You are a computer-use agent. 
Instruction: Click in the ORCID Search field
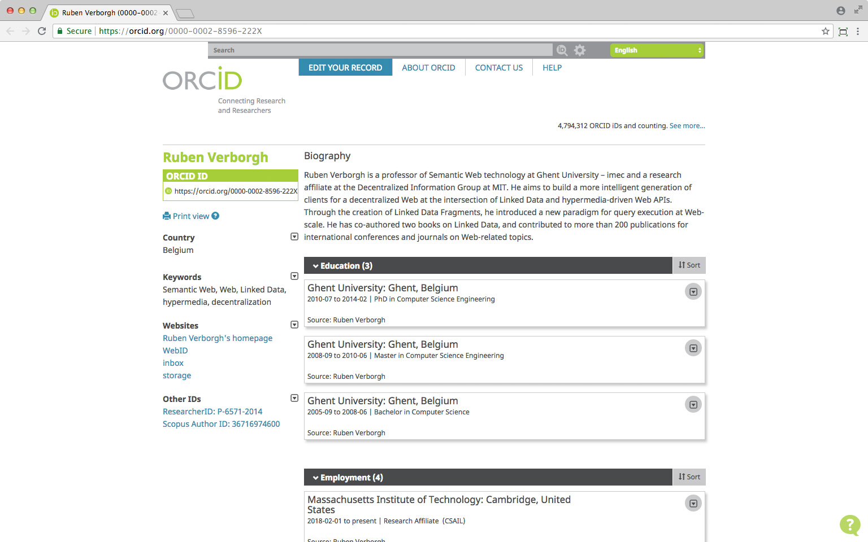[x=380, y=50]
